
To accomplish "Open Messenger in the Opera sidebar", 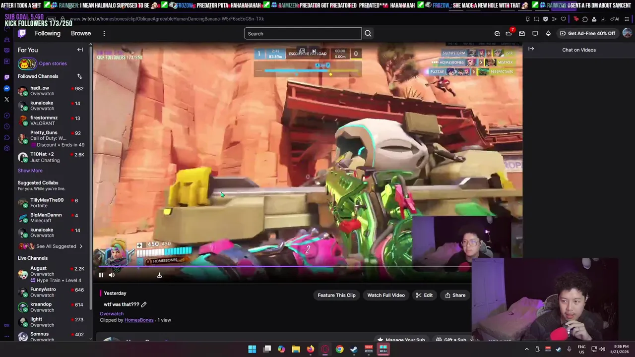I will (x=6, y=88).
